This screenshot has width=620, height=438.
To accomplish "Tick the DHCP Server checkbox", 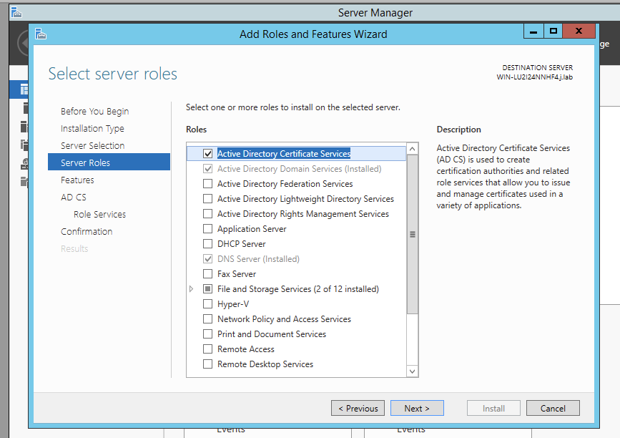I will tap(207, 244).
